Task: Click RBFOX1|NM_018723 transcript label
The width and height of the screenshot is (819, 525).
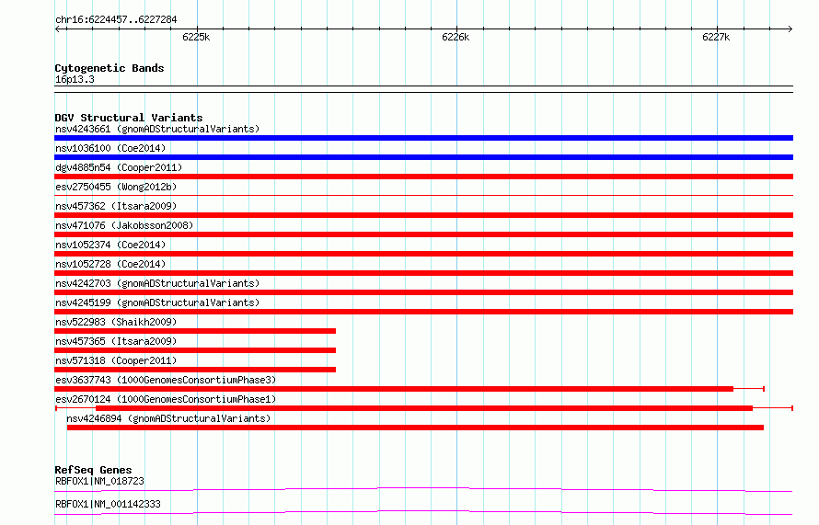Action: pyautogui.click(x=99, y=481)
